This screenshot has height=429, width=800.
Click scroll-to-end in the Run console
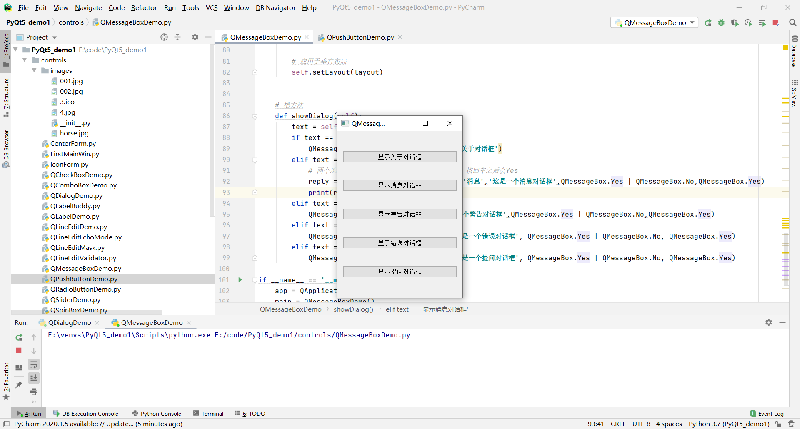coord(34,378)
